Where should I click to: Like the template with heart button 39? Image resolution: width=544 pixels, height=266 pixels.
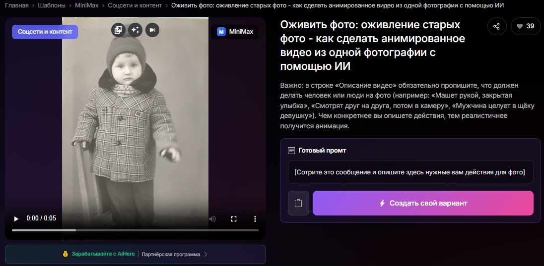point(526,26)
